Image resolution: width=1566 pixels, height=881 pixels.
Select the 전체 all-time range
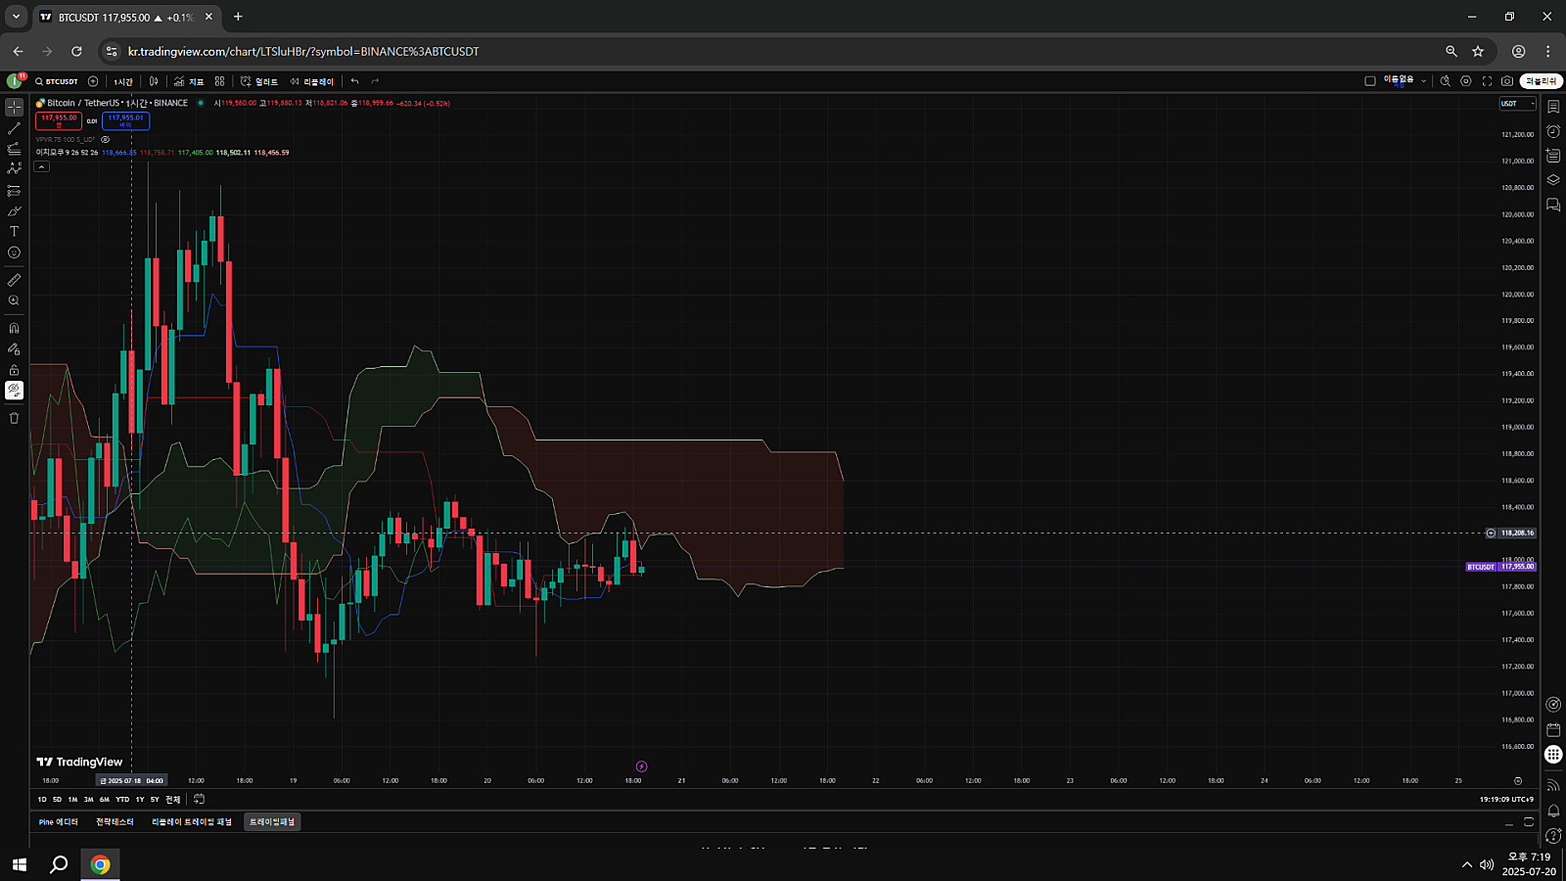point(172,800)
